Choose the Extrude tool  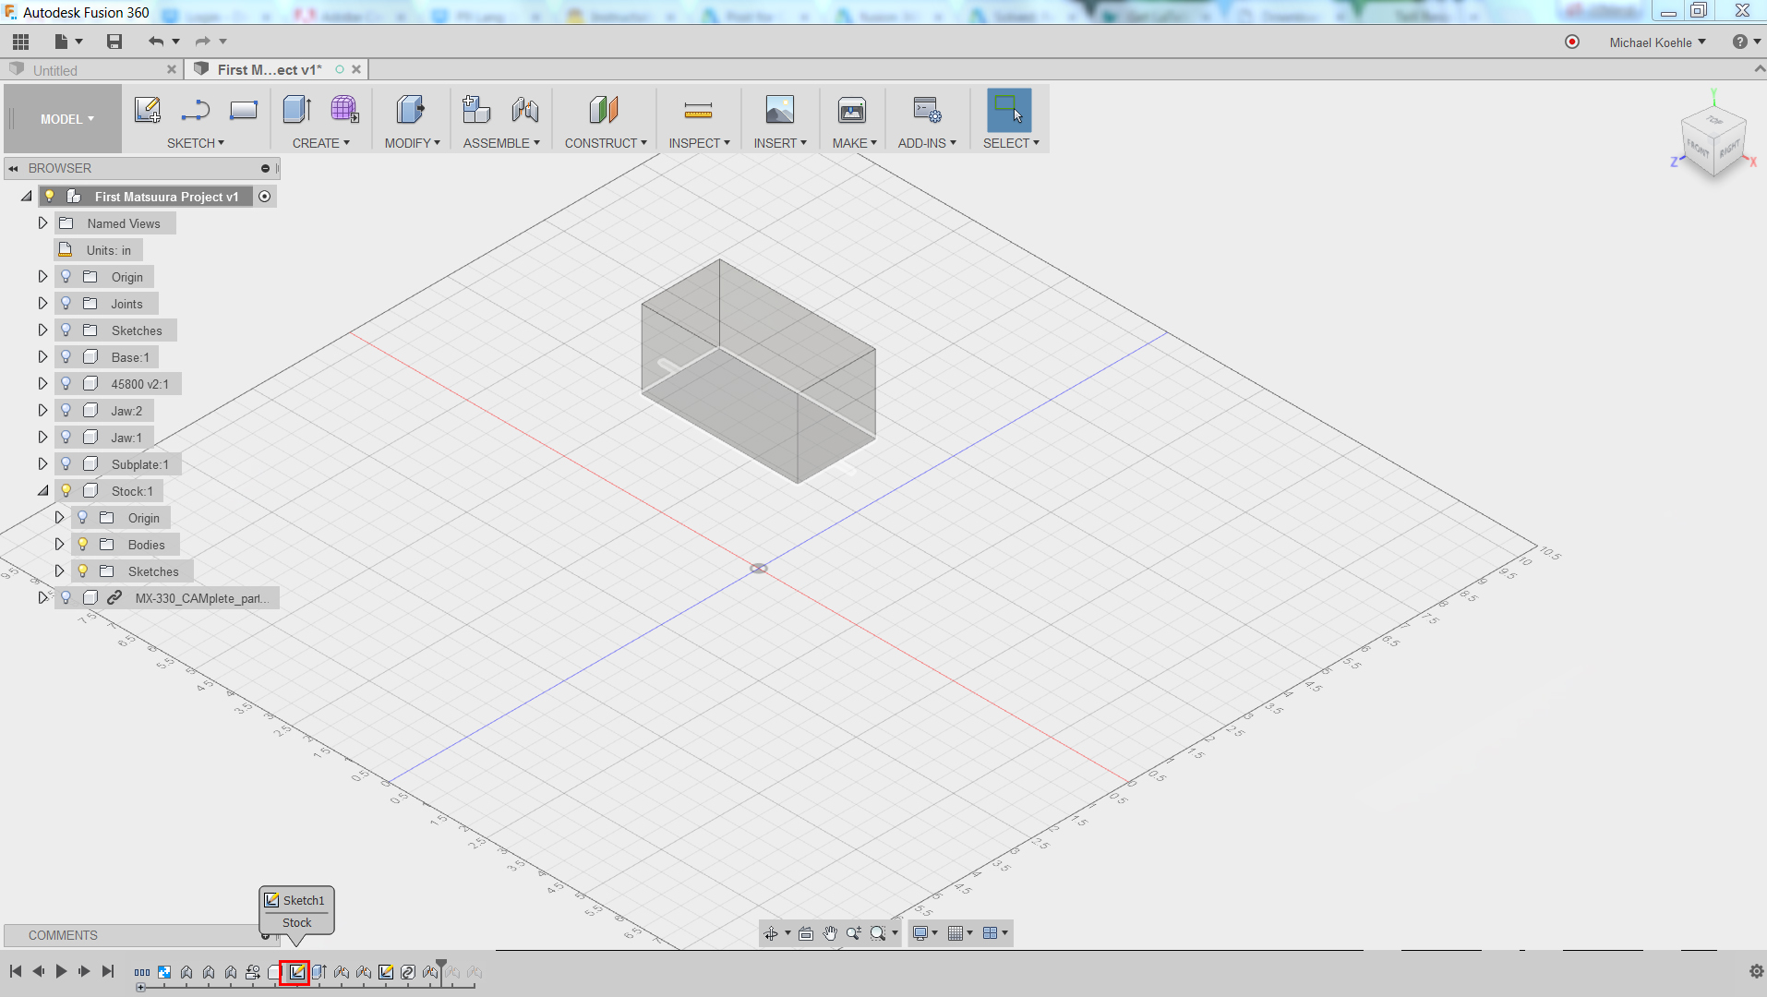click(297, 110)
